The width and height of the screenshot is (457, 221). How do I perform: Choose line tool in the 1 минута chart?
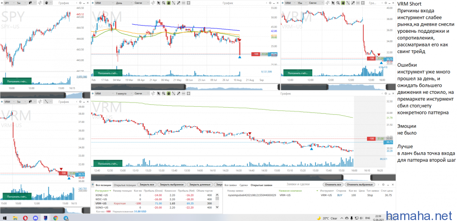pos(174,93)
